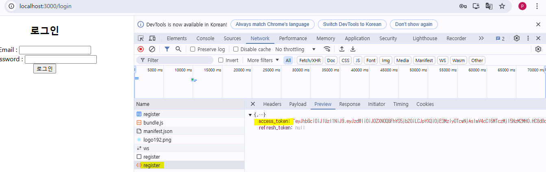Viewport: 546px width, 172px height.
Task: Click Don't show again button
Action: pos(414,24)
